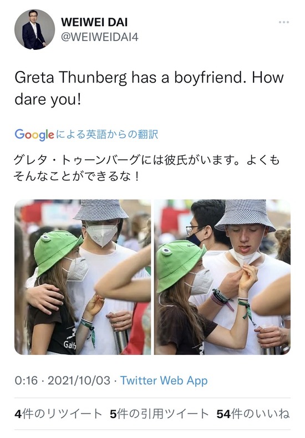Open the three-dot more options menu
Image resolution: width=305 pixels, height=438 pixels.
point(283,22)
